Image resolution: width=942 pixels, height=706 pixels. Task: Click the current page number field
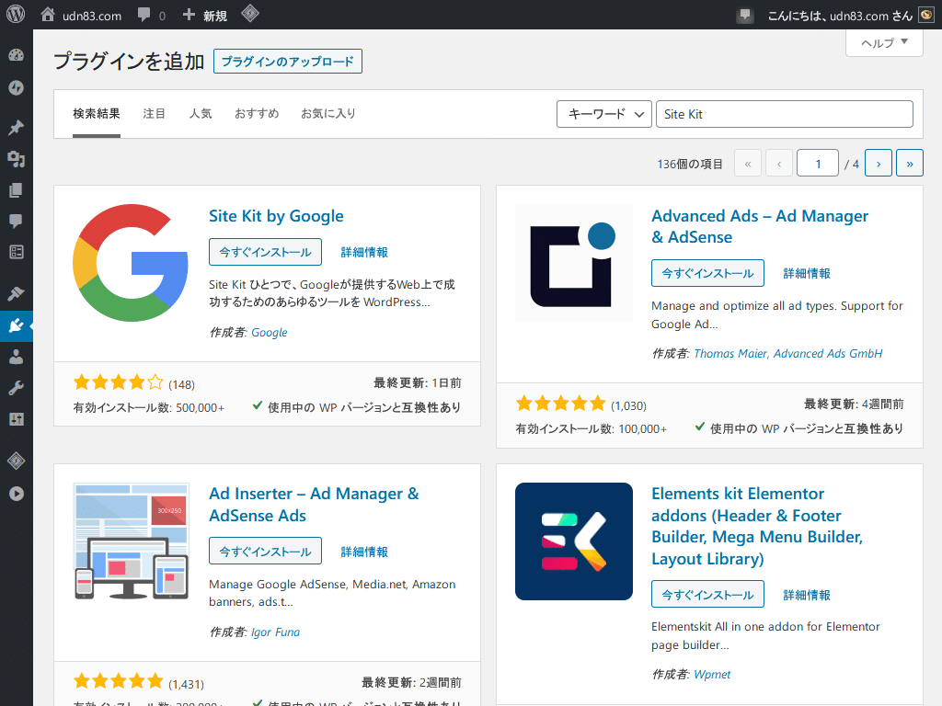(x=818, y=164)
